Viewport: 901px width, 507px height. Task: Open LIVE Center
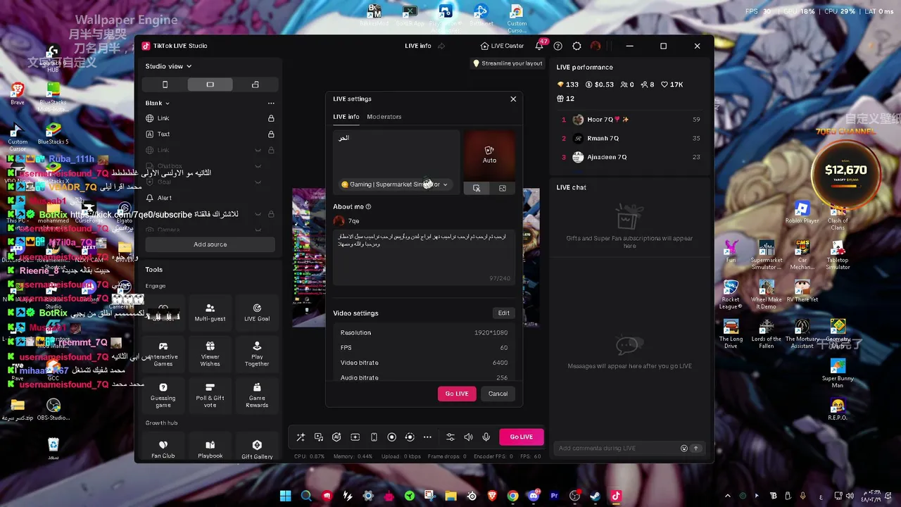point(502,46)
